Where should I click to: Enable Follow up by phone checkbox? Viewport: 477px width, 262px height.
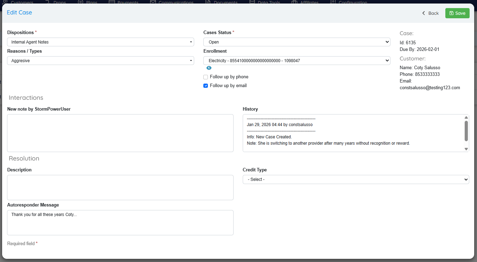206,77
